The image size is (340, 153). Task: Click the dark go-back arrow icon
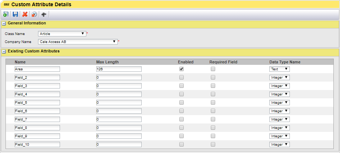44,15
